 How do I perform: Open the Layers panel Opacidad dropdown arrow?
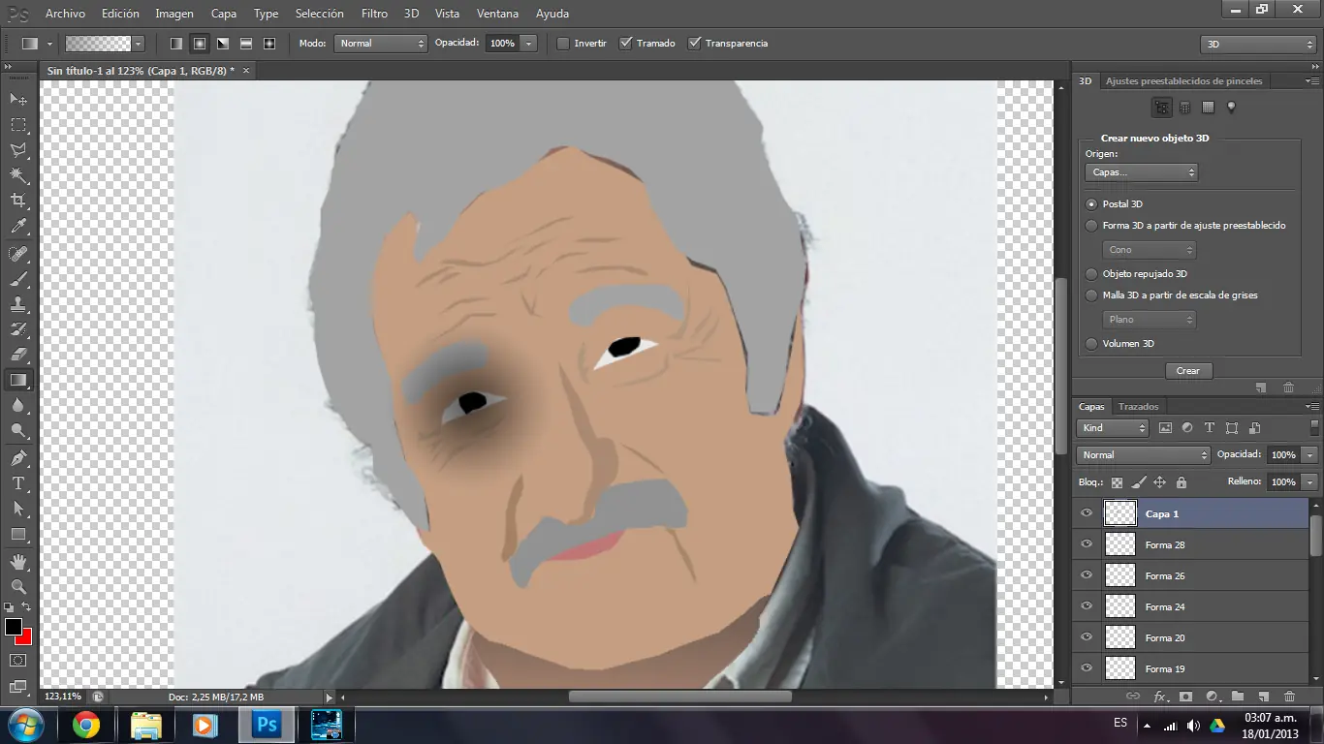click(x=1310, y=454)
